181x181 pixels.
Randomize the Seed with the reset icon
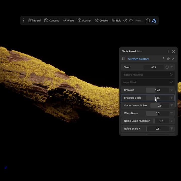click(x=167, y=67)
